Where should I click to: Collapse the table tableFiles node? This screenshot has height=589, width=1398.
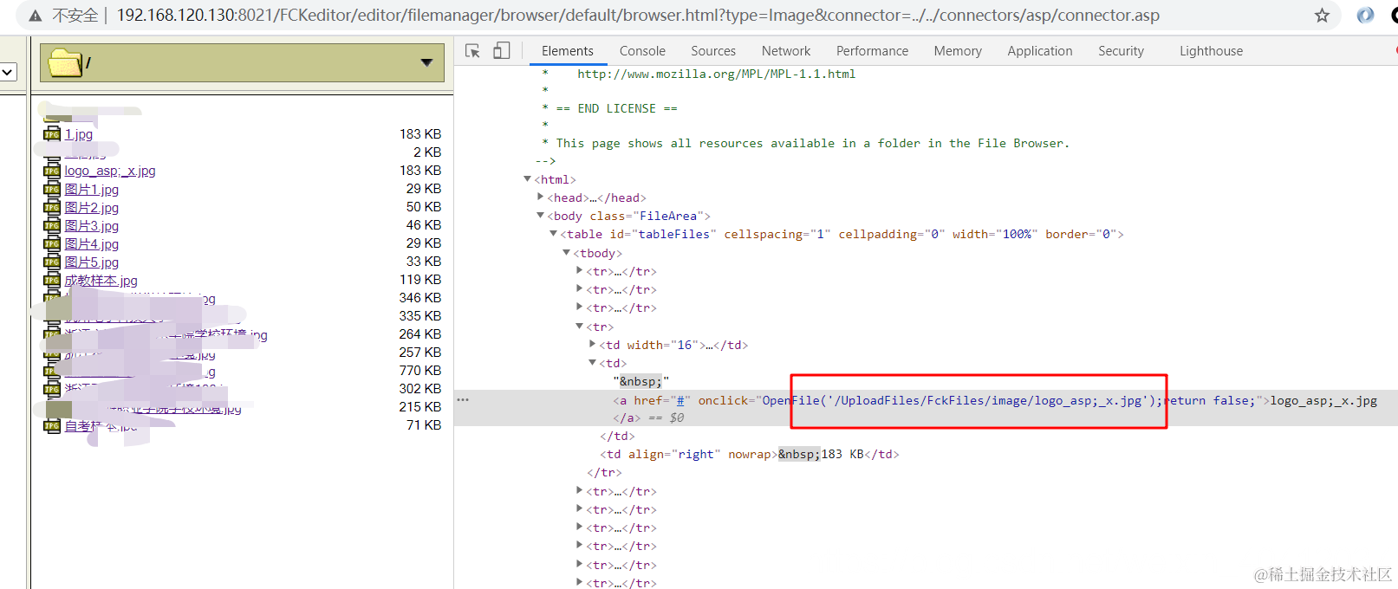point(554,234)
